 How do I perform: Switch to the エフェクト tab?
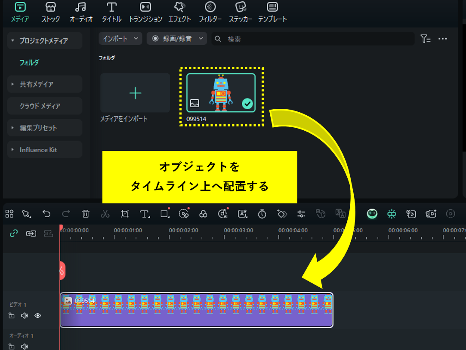(179, 12)
